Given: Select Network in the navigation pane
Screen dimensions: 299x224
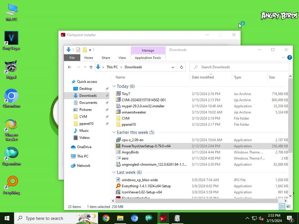Looking at the screenshot, I should [84, 166].
